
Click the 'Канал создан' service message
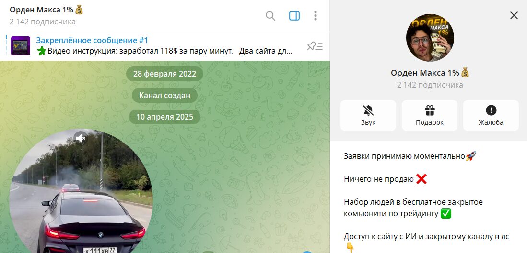[164, 96]
